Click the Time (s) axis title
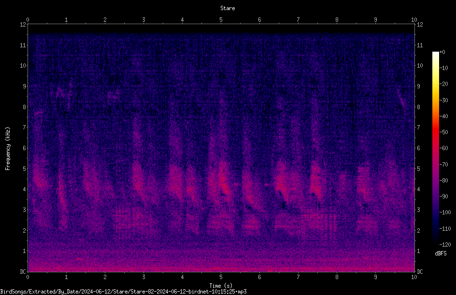This screenshot has width=456, height=295. coord(221,286)
